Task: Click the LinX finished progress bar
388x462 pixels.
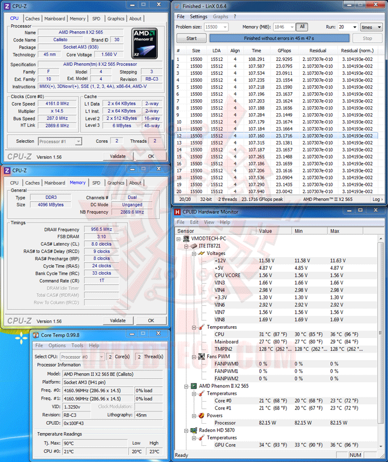Action: (x=279, y=38)
